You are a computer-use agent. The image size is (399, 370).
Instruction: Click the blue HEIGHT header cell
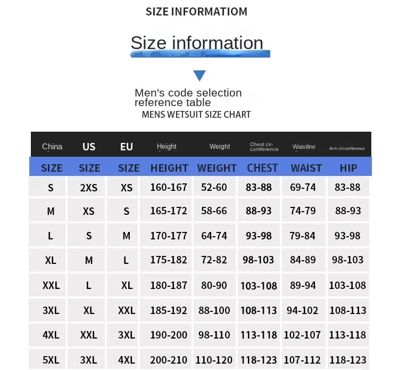tap(169, 168)
